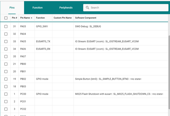Screen dimensions: 170x116
Task: Click the search magnifier icon
Action: tap(88, 8)
